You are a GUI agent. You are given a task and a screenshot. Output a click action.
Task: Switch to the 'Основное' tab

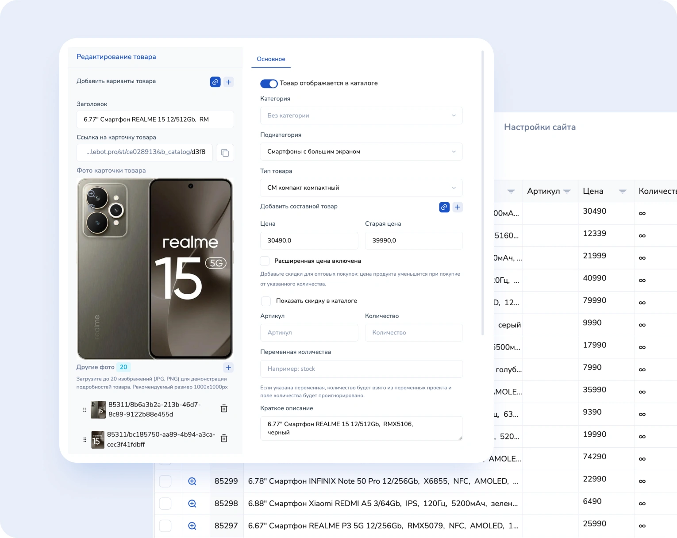[x=271, y=59]
